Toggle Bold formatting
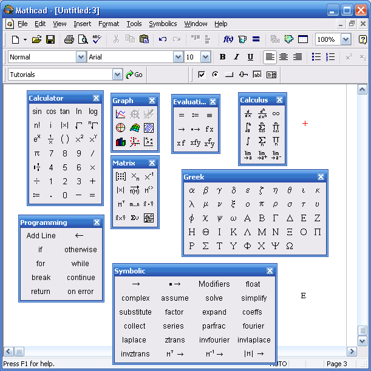The width and height of the screenshot is (371, 371). (x=222, y=57)
